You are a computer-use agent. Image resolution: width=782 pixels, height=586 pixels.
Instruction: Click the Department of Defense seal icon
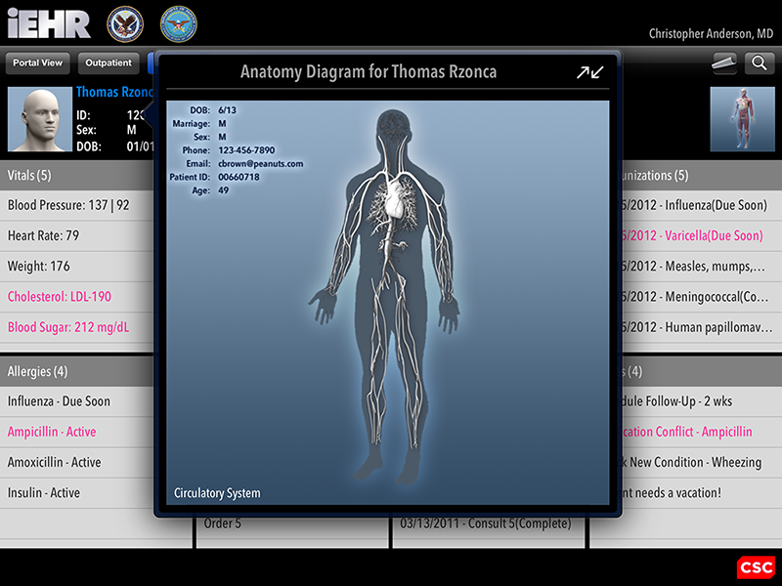coord(178,23)
